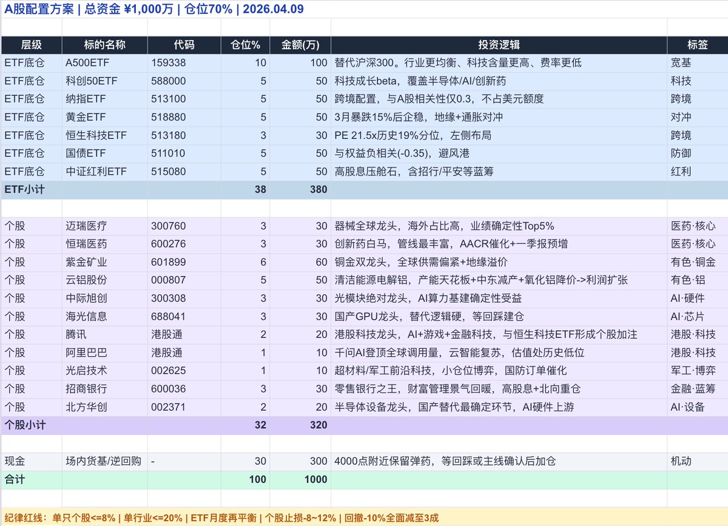Select logic cell starting '替代沪深300'
This screenshot has height=526, width=728.
click(499, 62)
